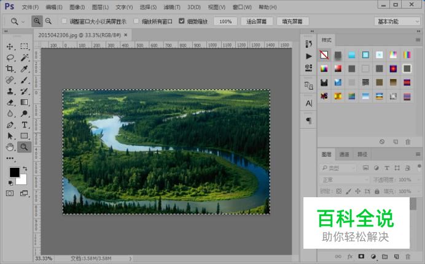Open the Layers panel flyout menu
Image resolution: width=425 pixels, height=264 pixels.
tap(418, 154)
